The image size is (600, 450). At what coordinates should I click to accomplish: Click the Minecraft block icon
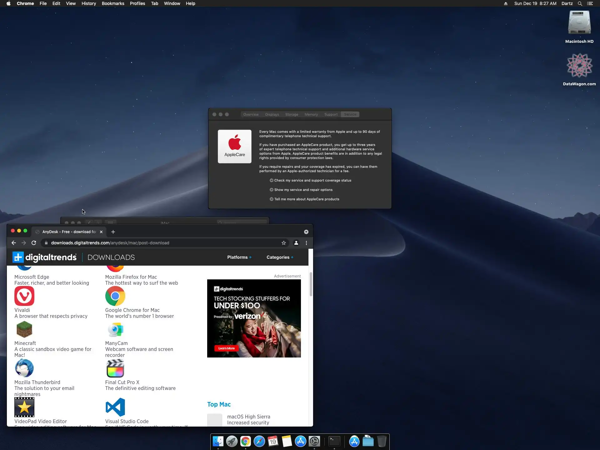pos(24,329)
